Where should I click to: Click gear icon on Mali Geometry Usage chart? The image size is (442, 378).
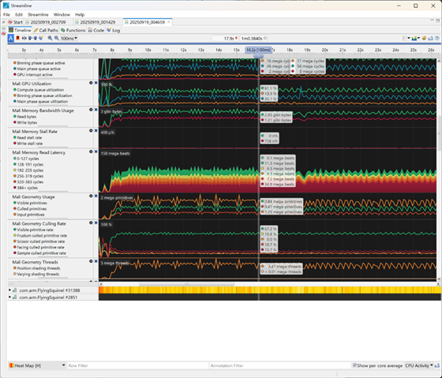pyautogui.click(x=91, y=196)
